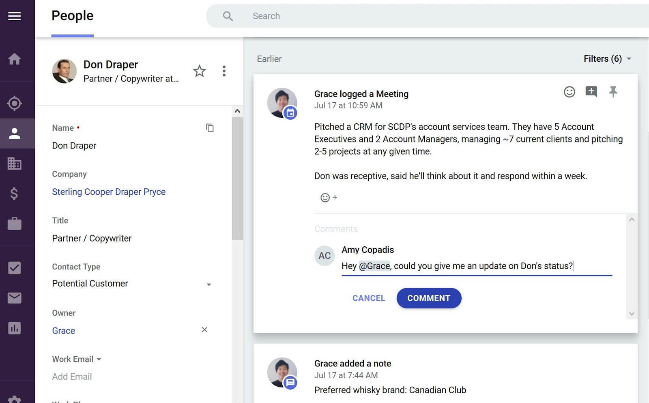
Task: Click 'Jul 17 at 10:59 AM' timestamp
Action: [348, 106]
